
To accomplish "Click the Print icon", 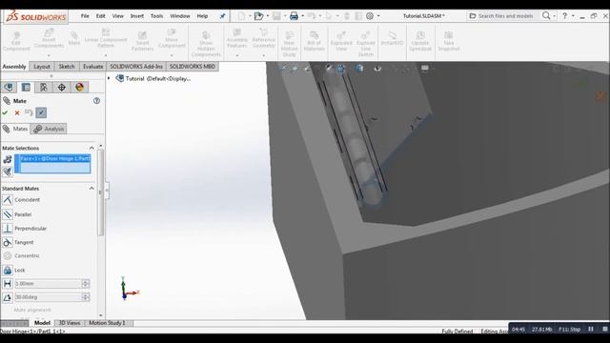I will click(x=295, y=16).
